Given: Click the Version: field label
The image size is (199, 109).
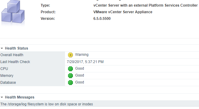Looking at the screenshot, I should [48, 19].
